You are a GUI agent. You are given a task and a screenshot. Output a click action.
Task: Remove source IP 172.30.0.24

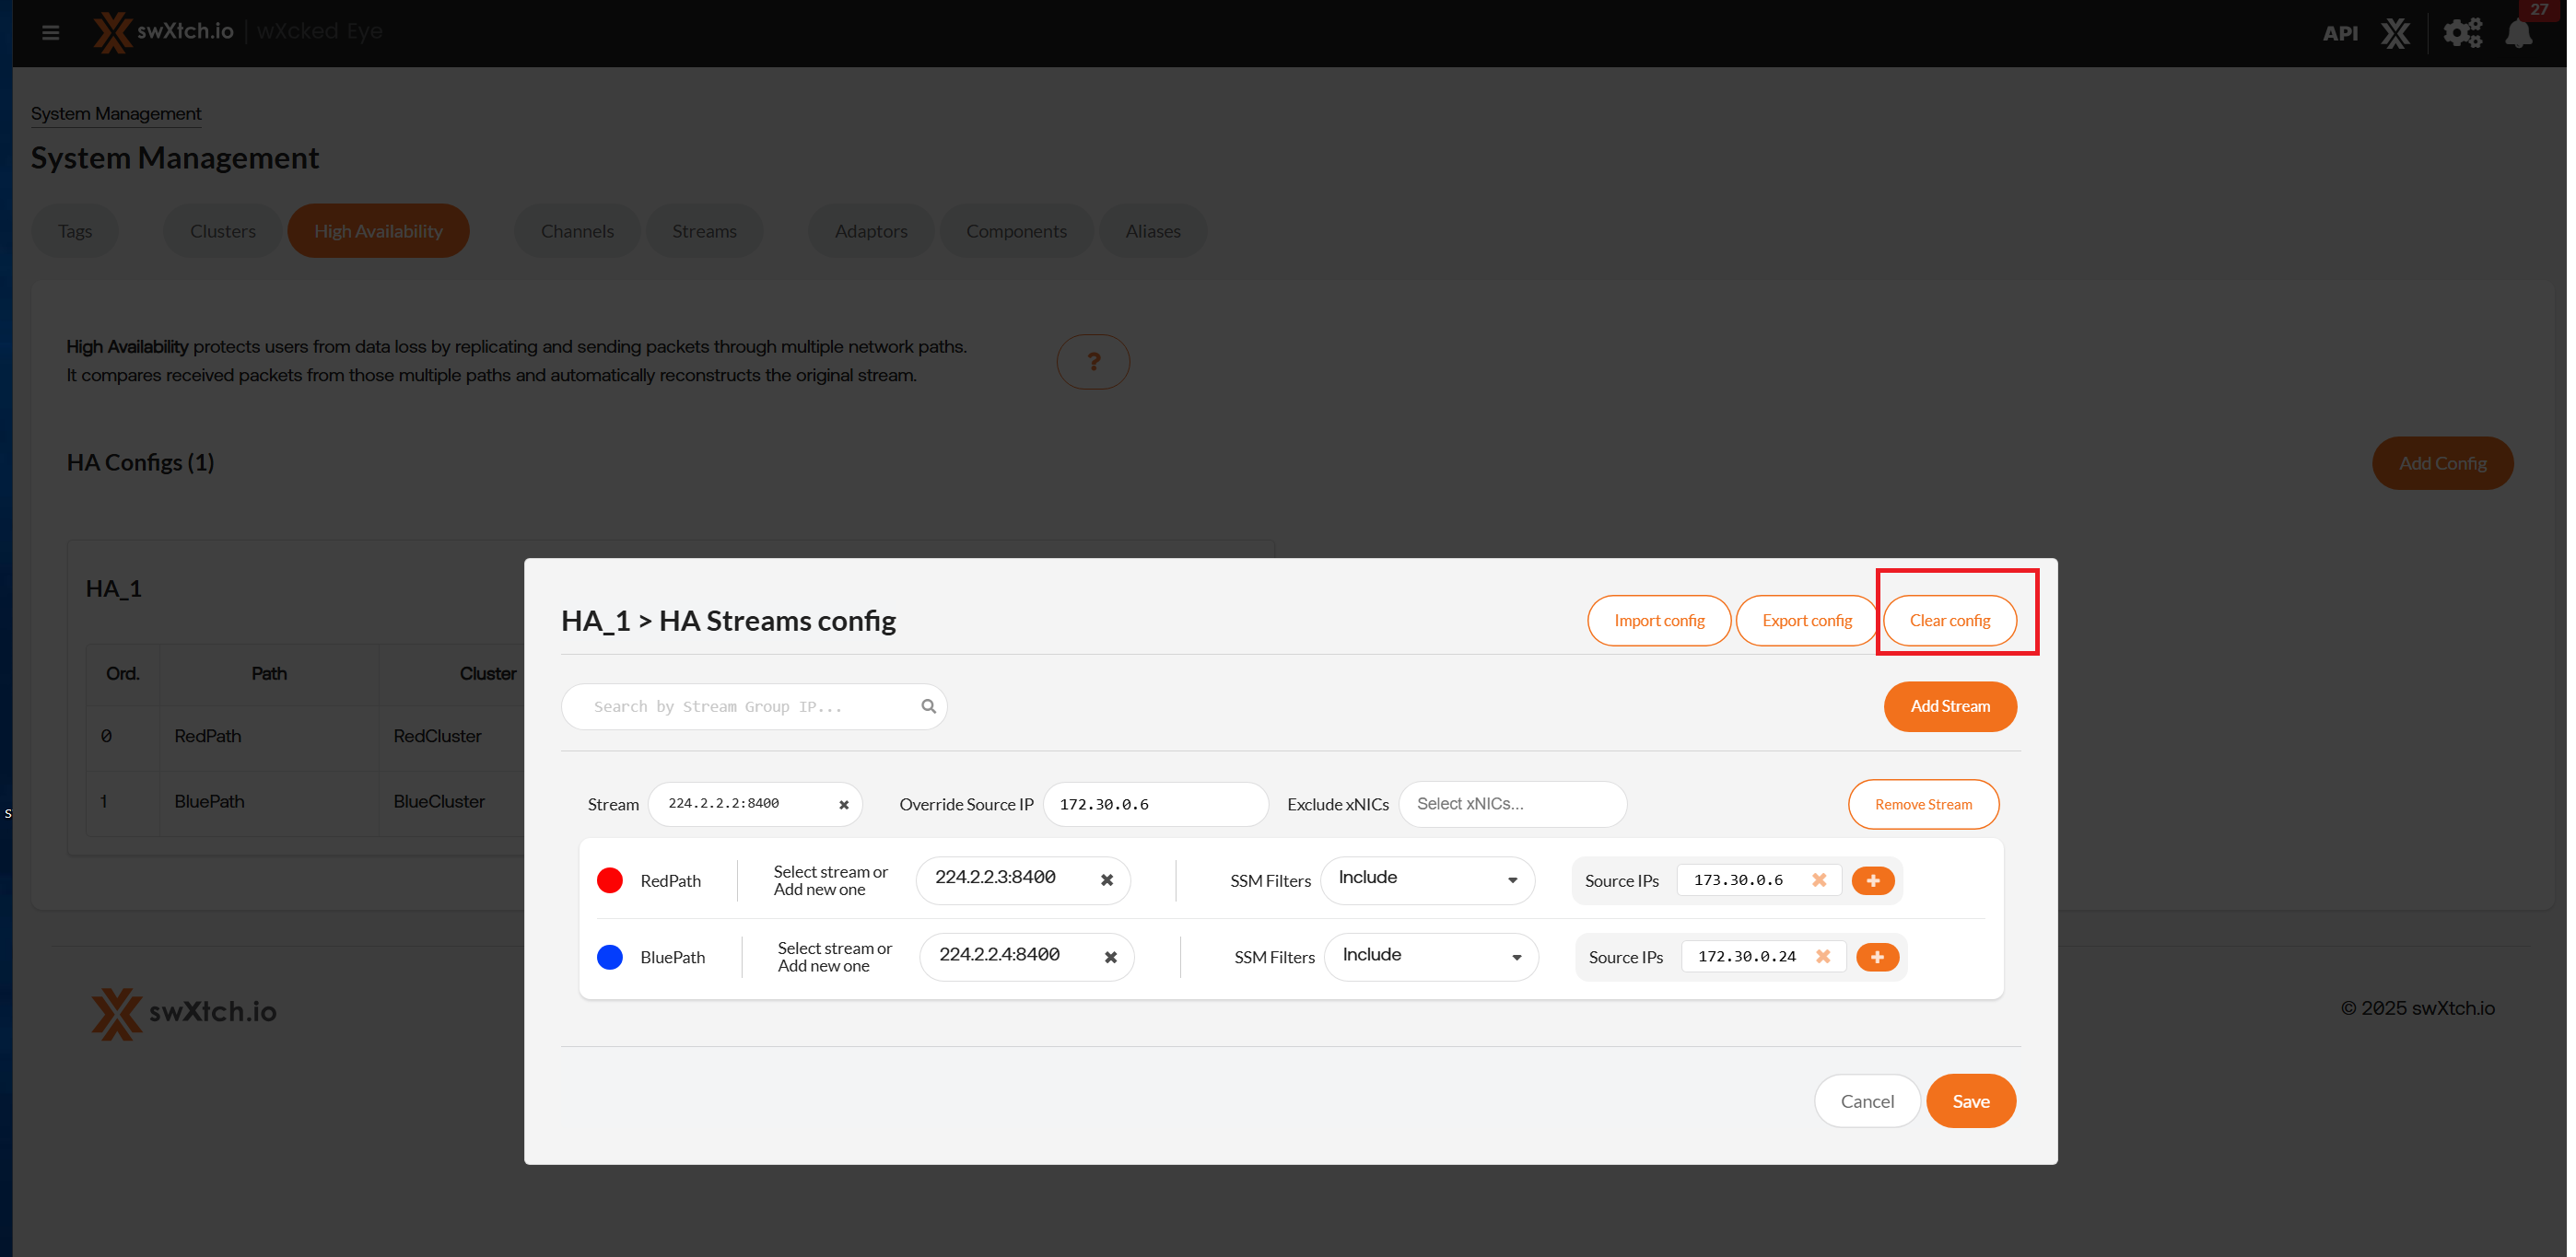tap(1823, 956)
